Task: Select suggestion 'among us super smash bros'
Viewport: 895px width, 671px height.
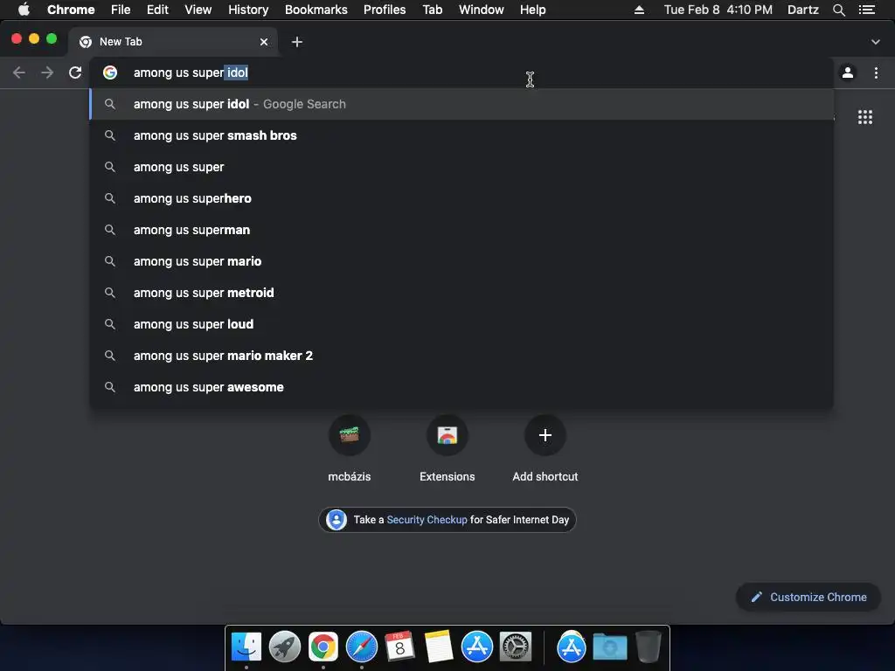Action: coord(461,135)
